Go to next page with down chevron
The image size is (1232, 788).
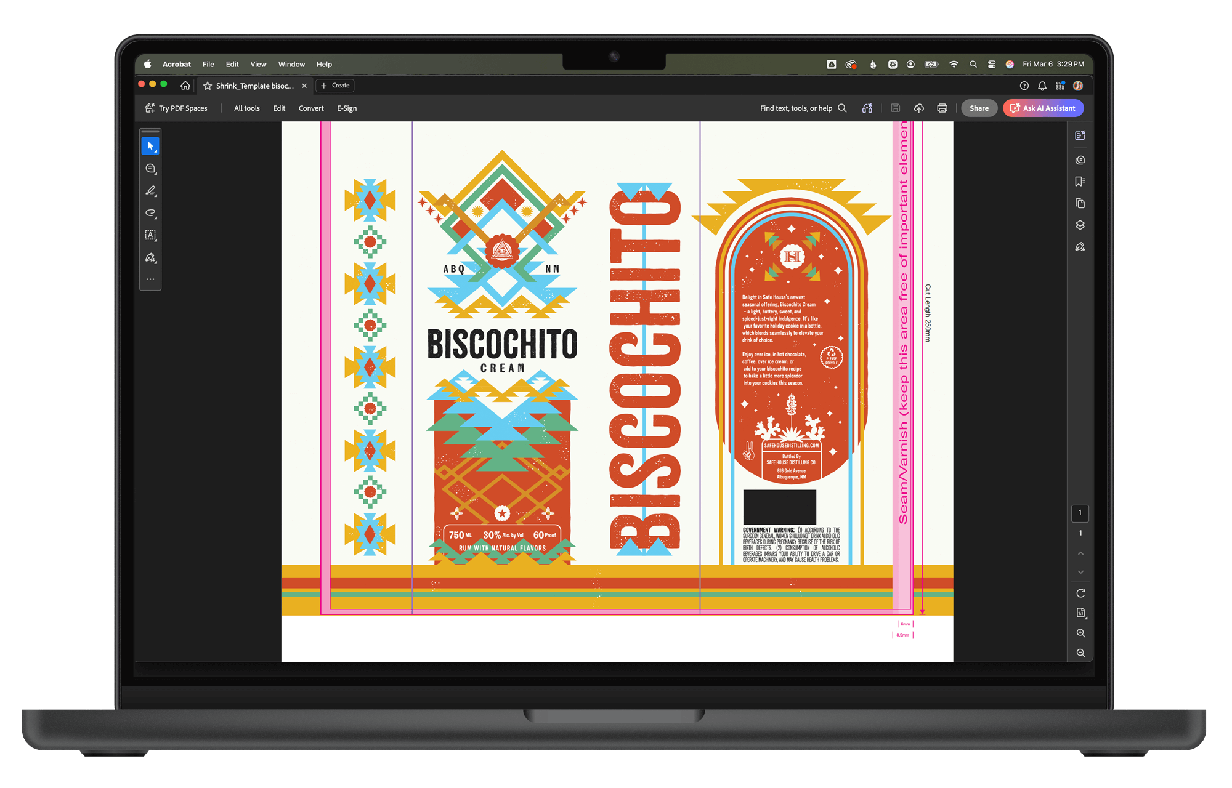1080,573
